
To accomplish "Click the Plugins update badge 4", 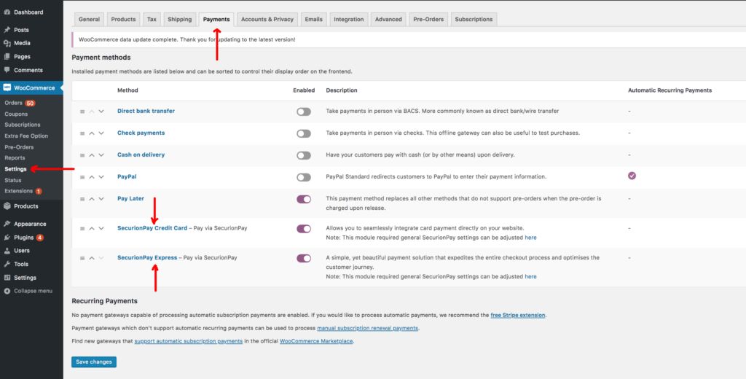I will coord(40,238).
